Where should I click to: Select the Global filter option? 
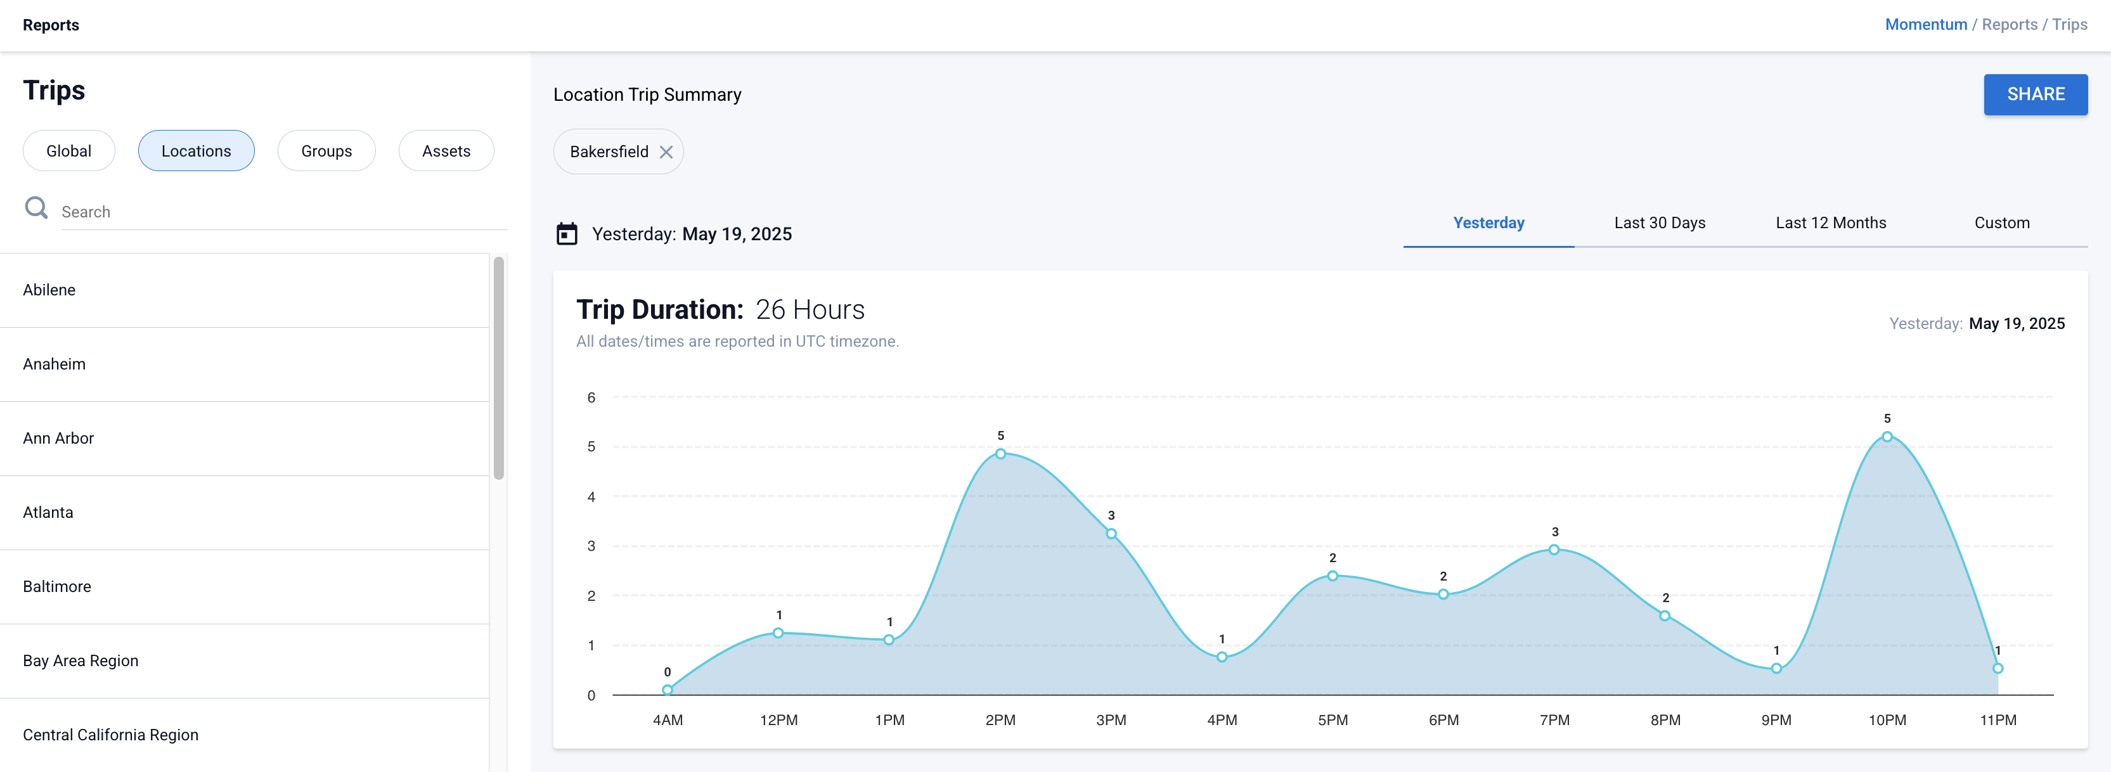(69, 150)
